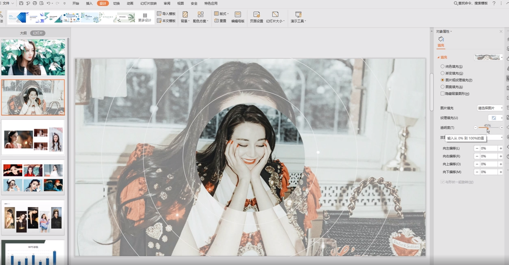509x265 pixels.
Task: Click the plus icon right of 透明度 slider
Action: click(501, 128)
